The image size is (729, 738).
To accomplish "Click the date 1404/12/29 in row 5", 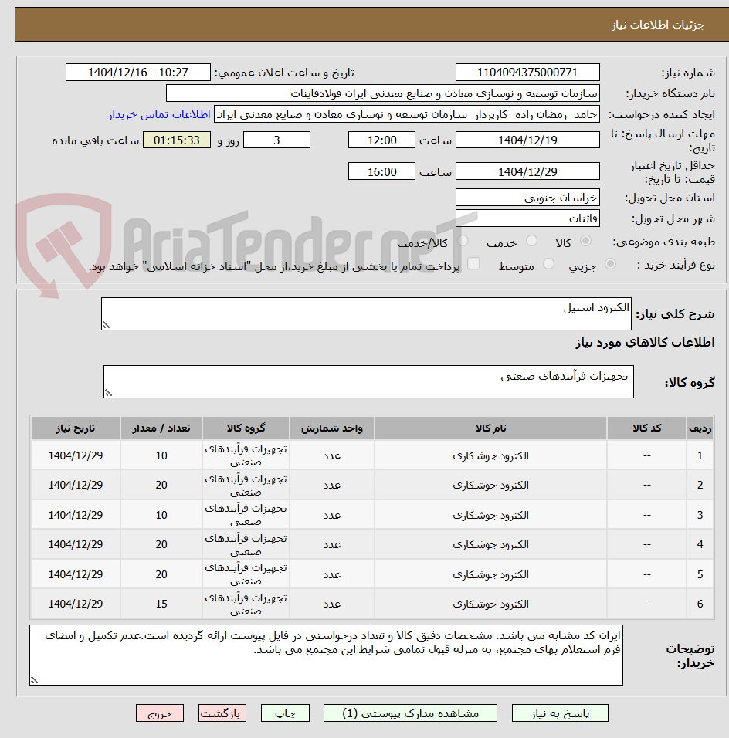I will coord(76,574).
